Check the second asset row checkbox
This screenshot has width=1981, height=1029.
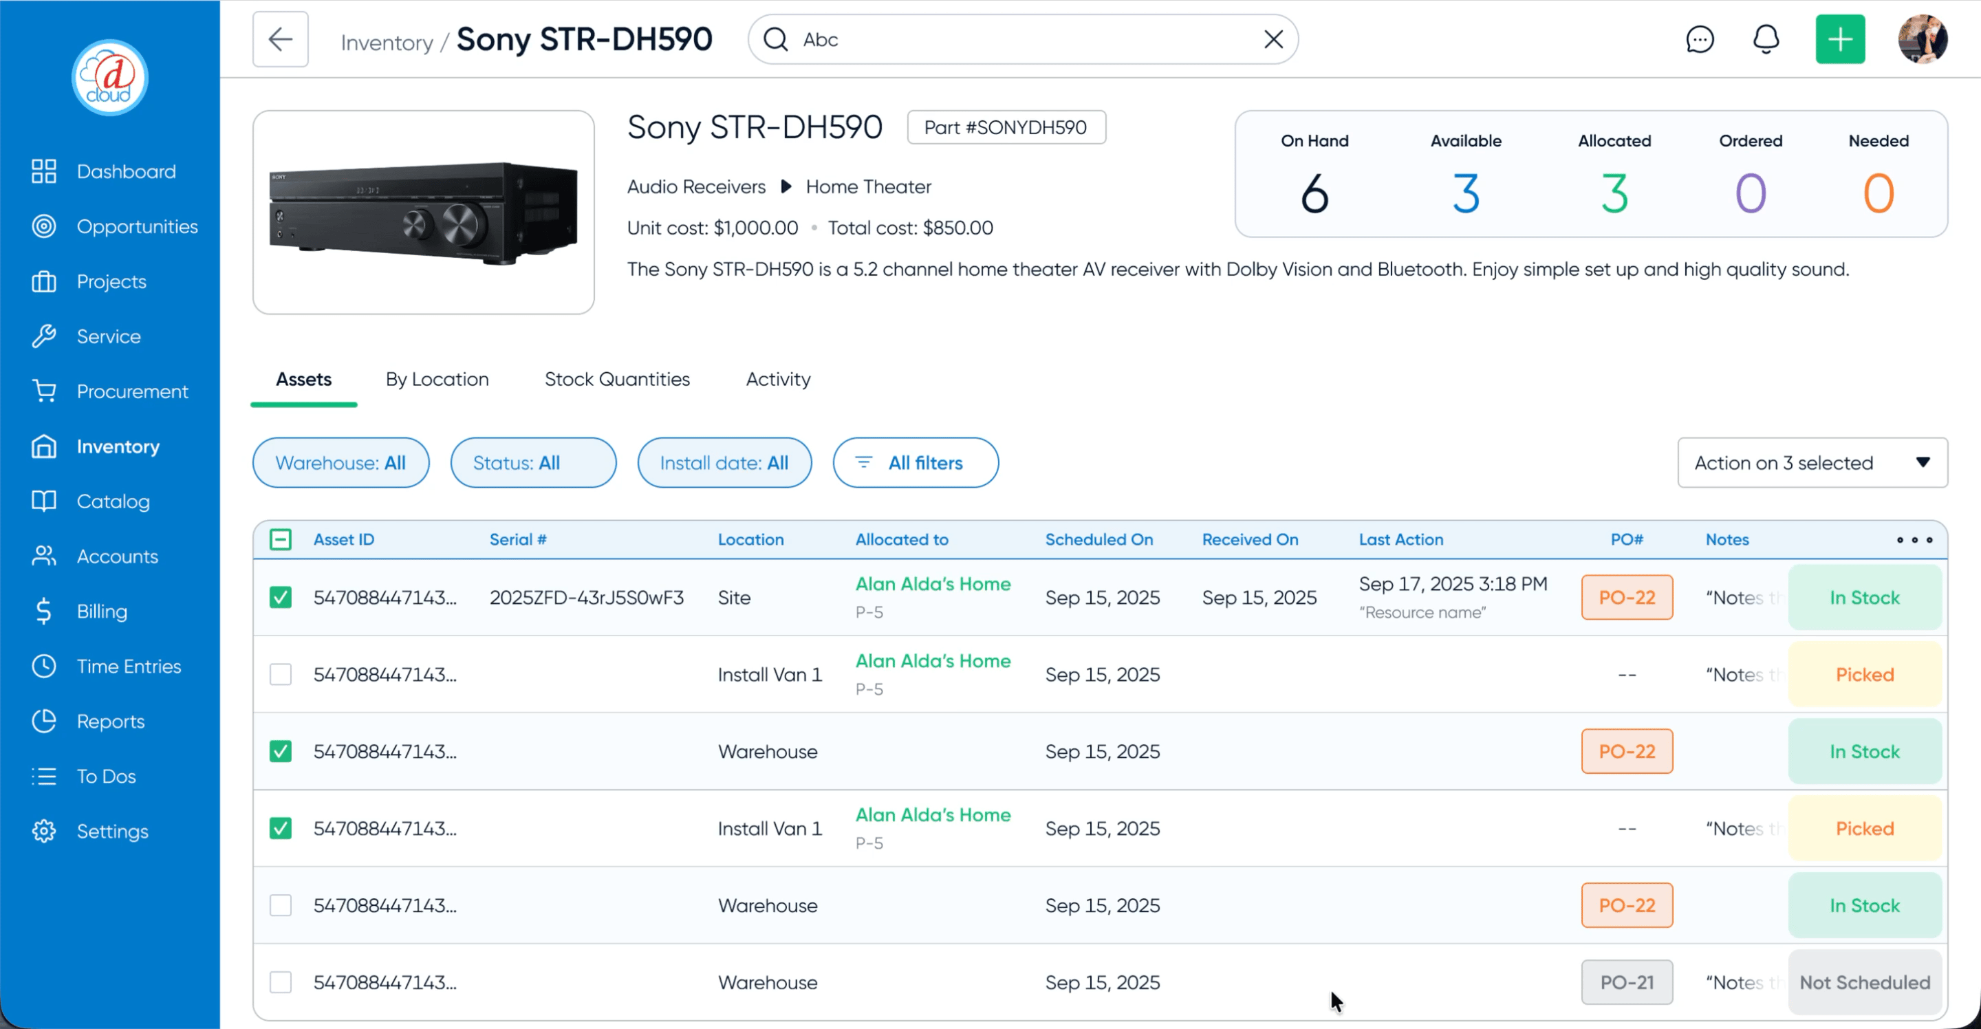point(281,675)
